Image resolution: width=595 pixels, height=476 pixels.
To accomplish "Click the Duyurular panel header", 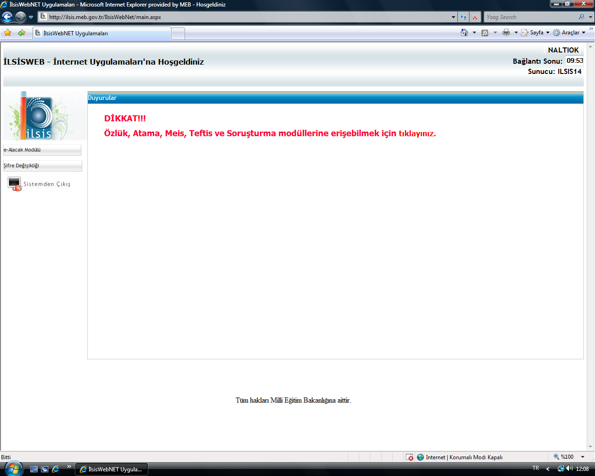I will click(335, 98).
